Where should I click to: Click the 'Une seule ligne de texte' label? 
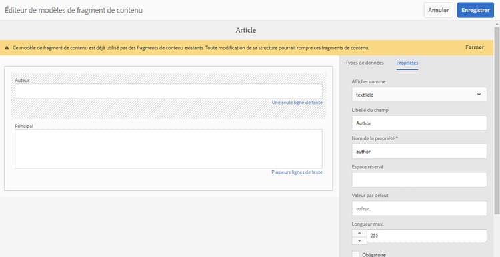tap(297, 103)
